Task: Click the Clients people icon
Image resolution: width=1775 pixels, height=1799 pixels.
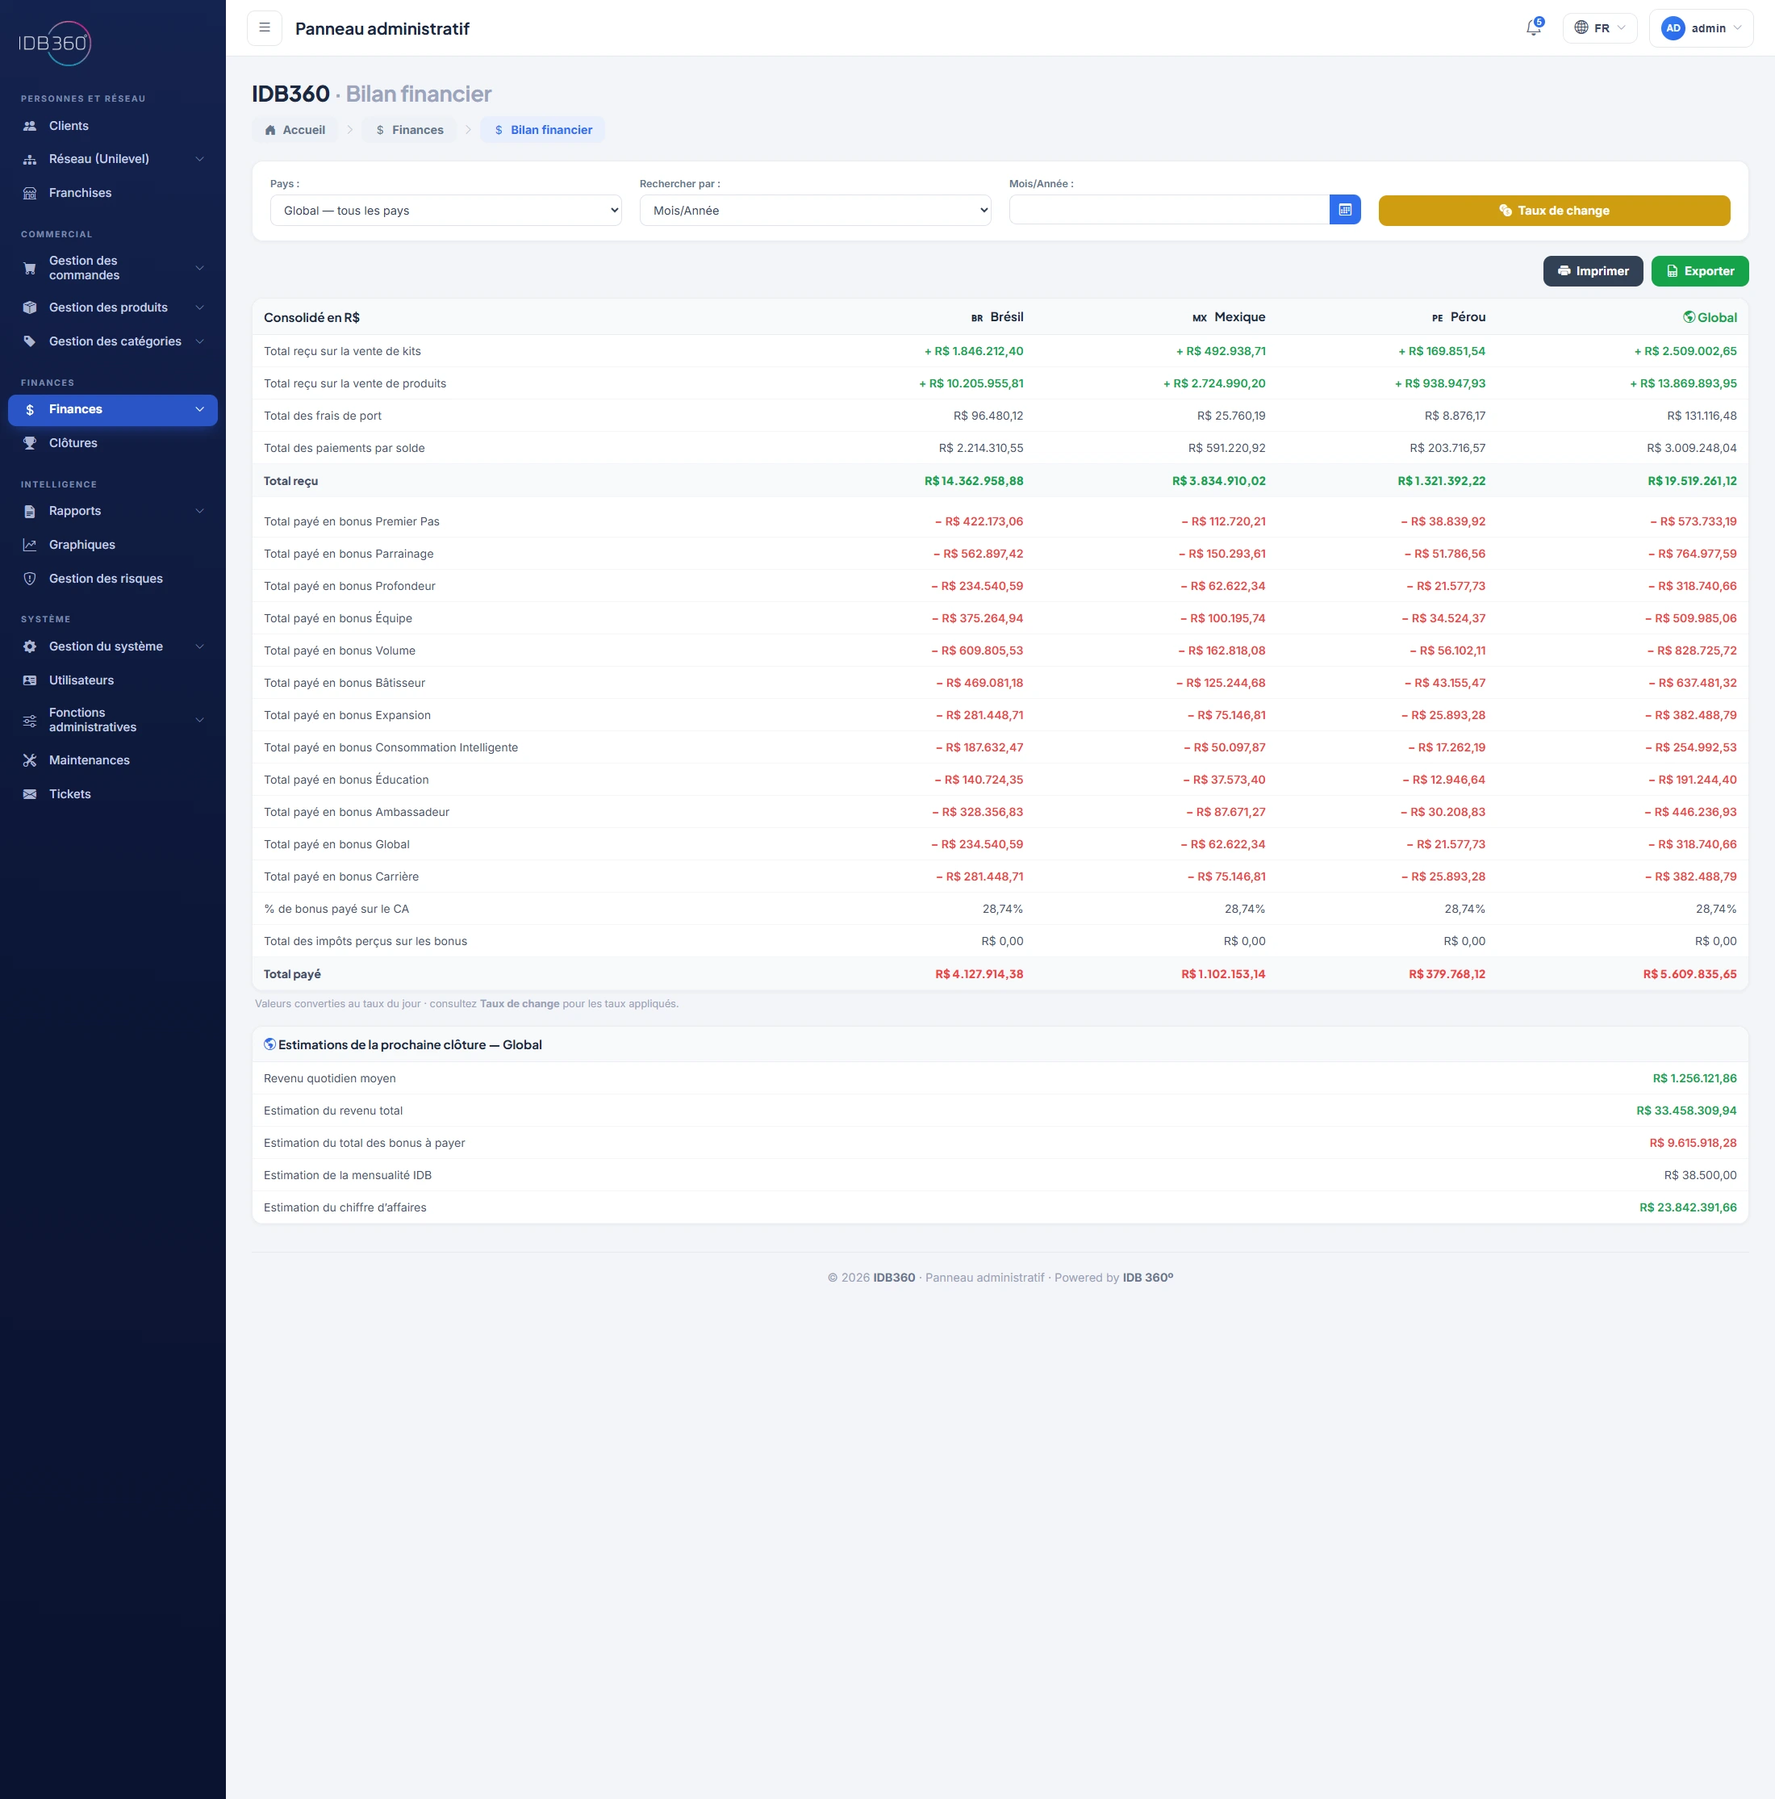Action: pos(30,126)
